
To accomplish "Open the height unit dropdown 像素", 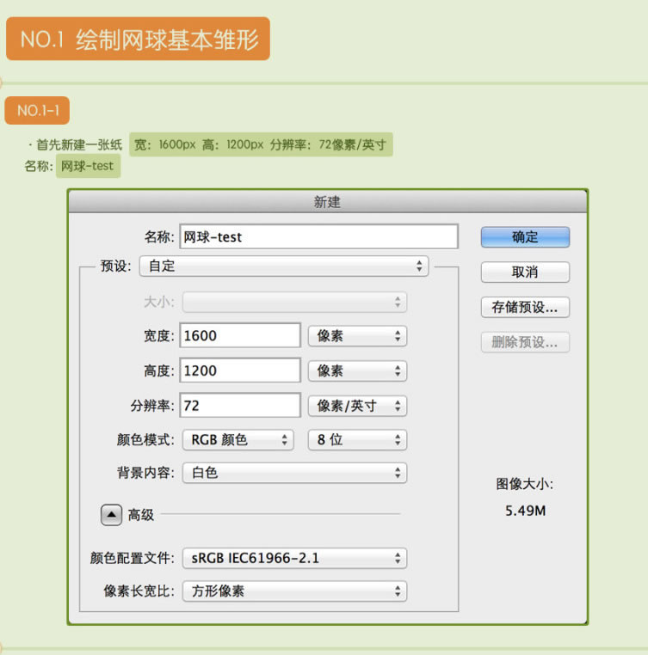I will (357, 370).
